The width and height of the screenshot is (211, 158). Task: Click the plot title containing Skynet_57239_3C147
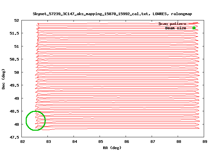point(112,14)
